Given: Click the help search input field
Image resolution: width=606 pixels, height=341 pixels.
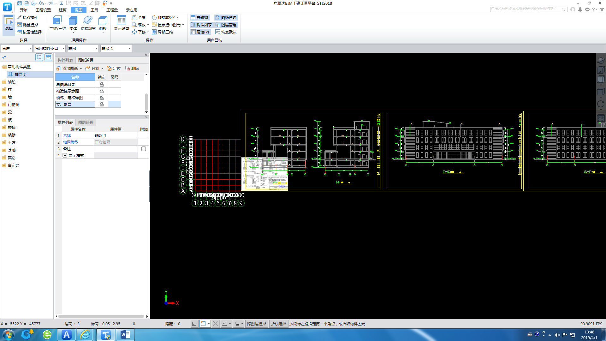Looking at the screenshot, I should (x=528, y=9).
